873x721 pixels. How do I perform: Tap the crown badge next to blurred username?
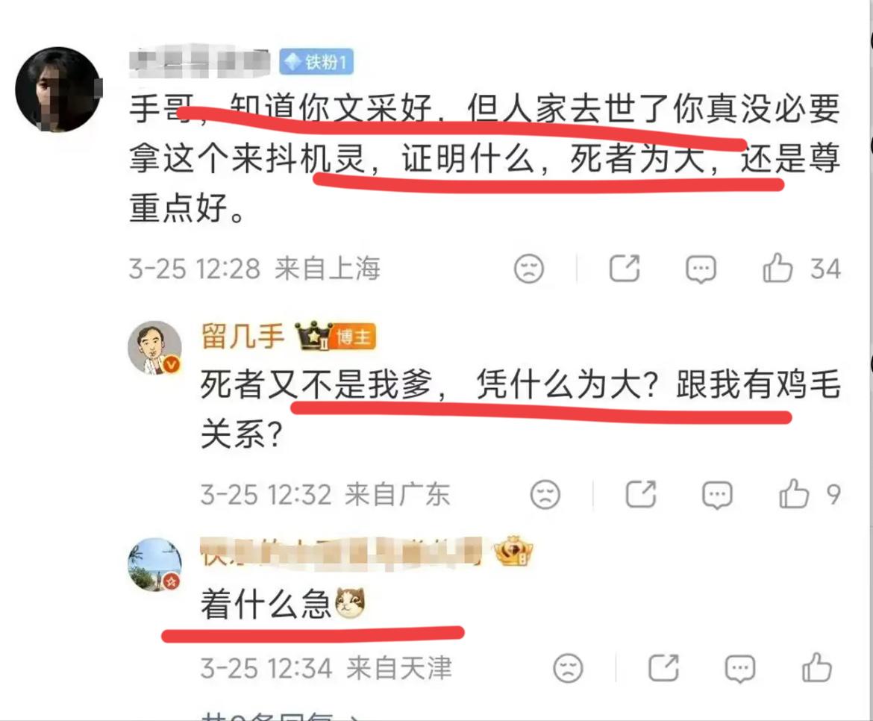(x=513, y=551)
